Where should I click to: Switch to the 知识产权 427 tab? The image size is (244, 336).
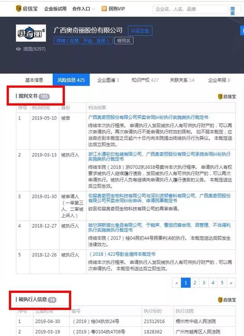point(145,80)
